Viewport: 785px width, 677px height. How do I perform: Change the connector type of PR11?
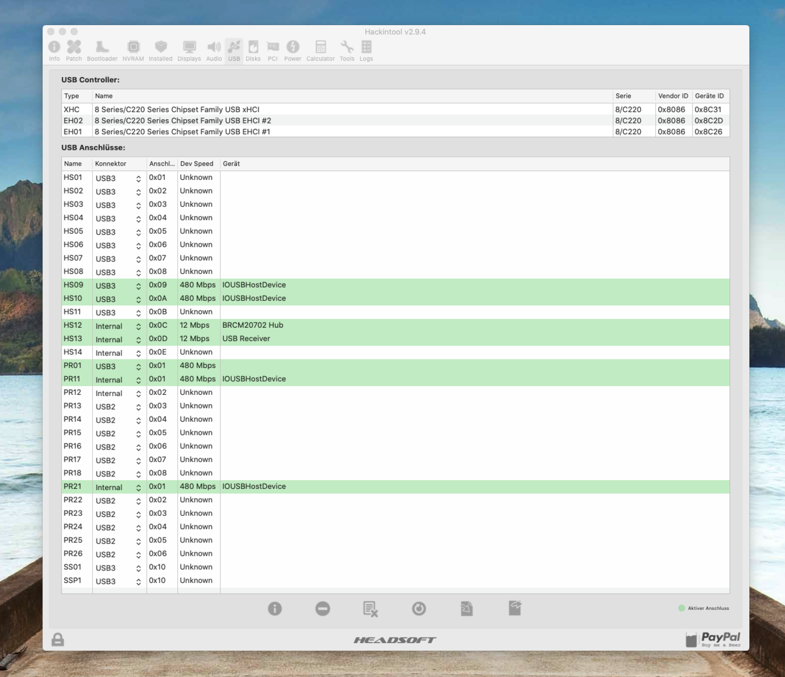[118, 380]
